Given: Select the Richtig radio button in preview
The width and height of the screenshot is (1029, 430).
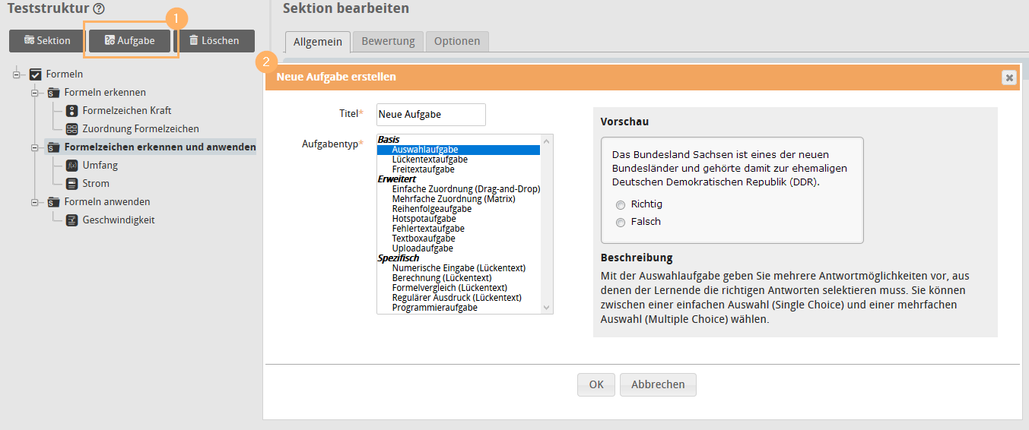Looking at the screenshot, I should [621, 205].
